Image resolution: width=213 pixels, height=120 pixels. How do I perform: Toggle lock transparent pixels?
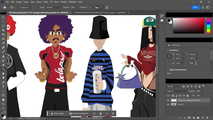point(173,96)
